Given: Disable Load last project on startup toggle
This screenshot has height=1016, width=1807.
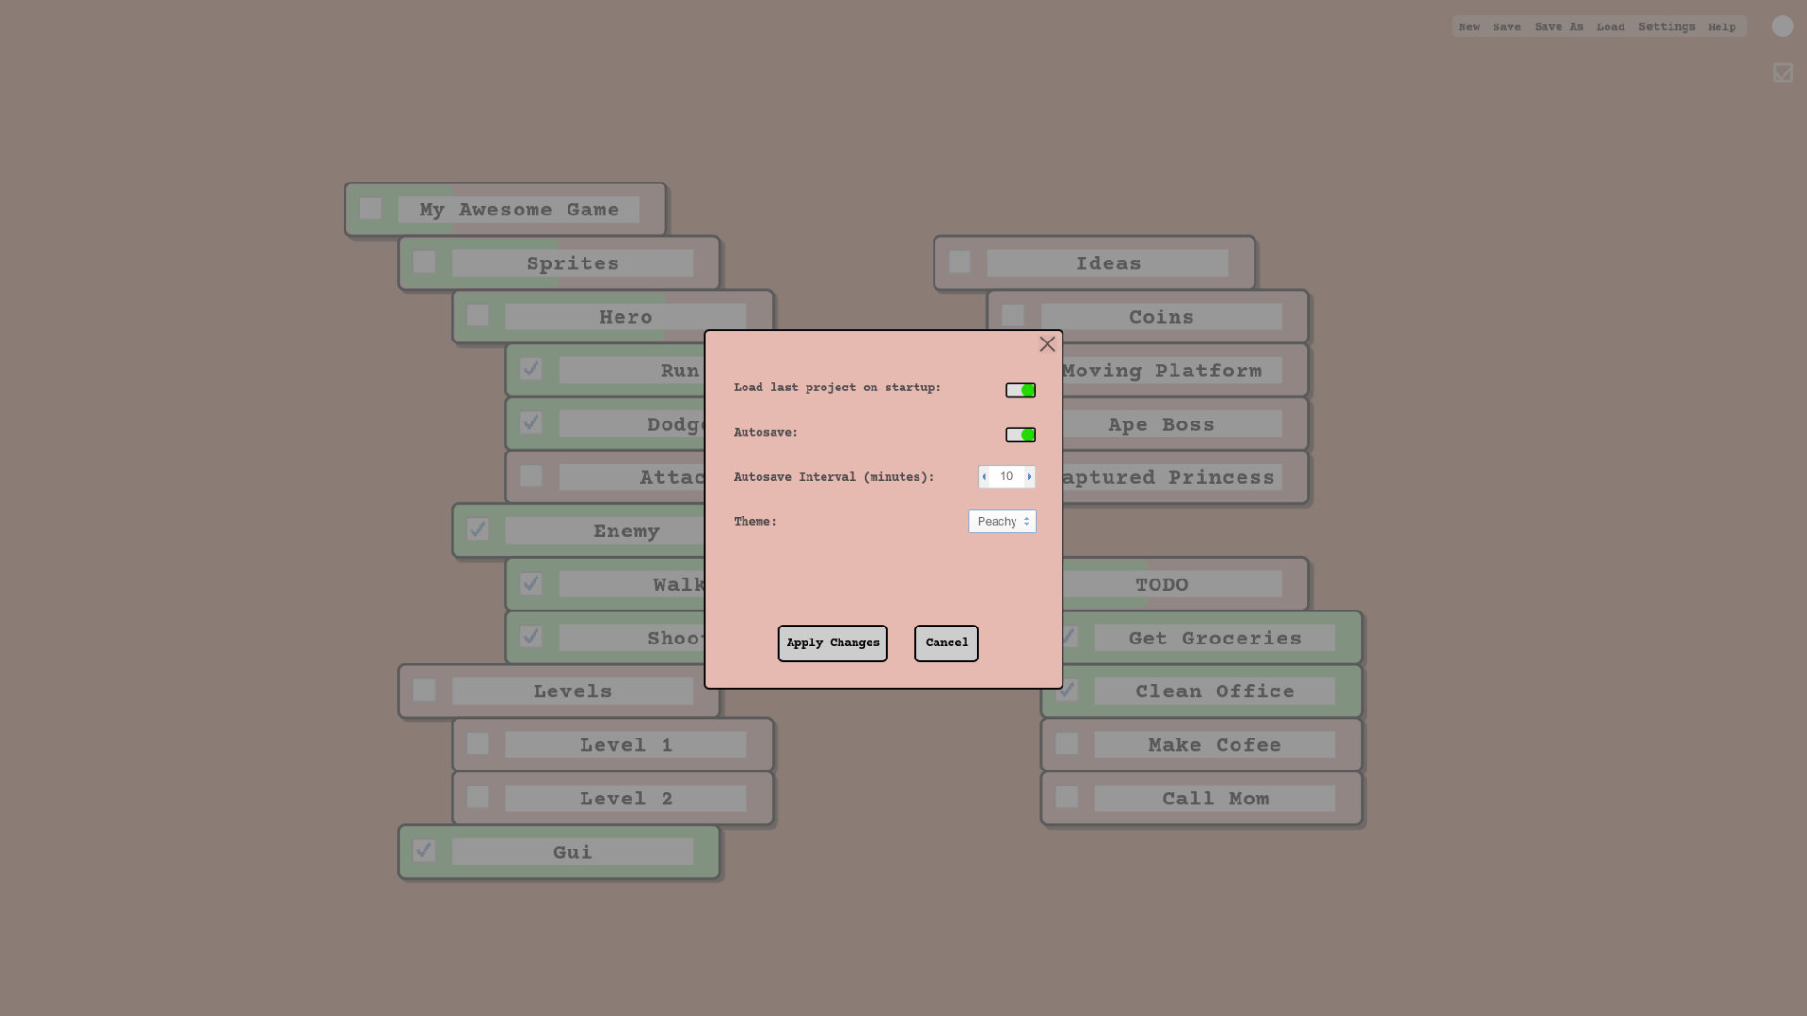Looking at the screenshot, I should pyautogui.click(x=1020, y=389).
